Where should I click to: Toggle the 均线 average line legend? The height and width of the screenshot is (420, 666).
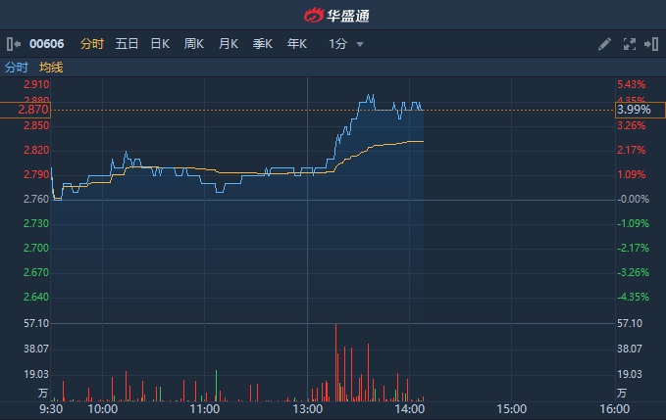pos(51,68)
